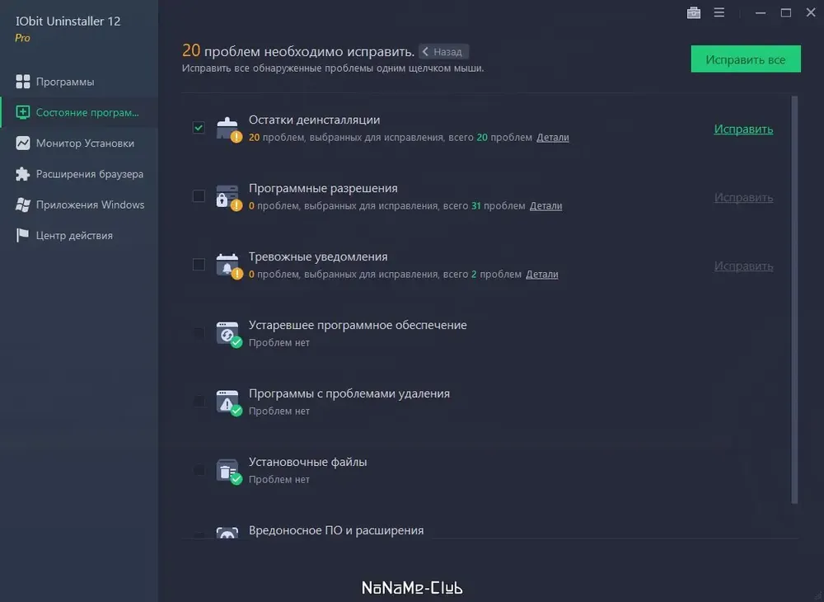Maximize the IObit Uninstaller window
Image resolution: width=824 pixels, height=602 pixels.
pyautogui.click(x=785, y=12)
